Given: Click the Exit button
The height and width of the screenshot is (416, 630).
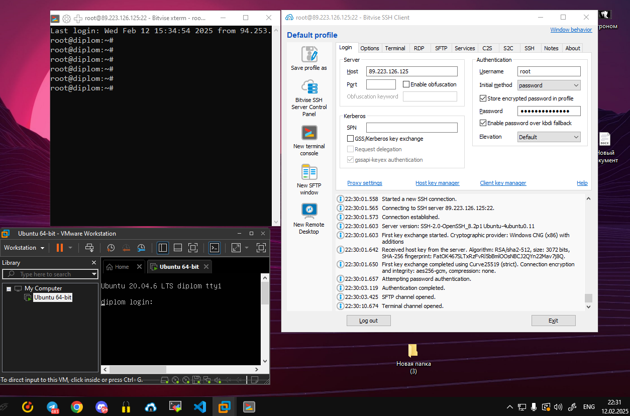Looking at the screenshot, I should pos(553,321).
